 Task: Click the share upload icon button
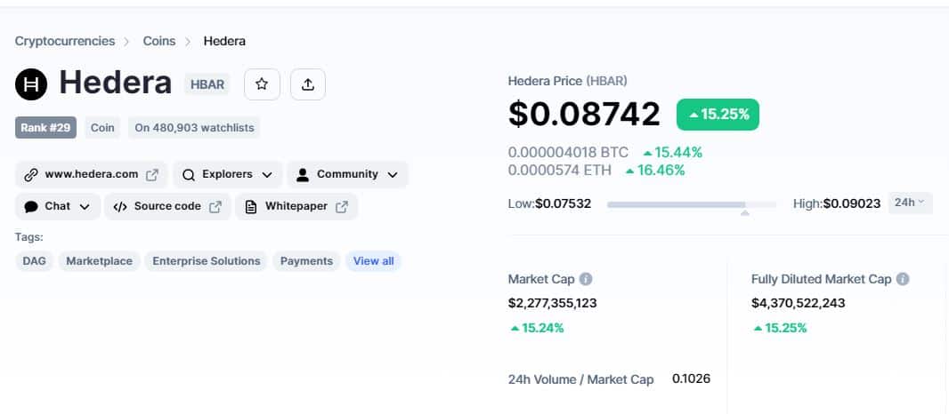pos(307,84)
